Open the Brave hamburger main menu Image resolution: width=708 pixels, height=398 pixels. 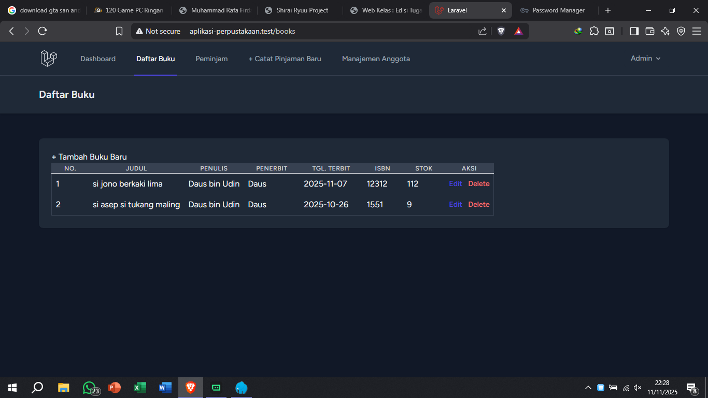[697, 31]
